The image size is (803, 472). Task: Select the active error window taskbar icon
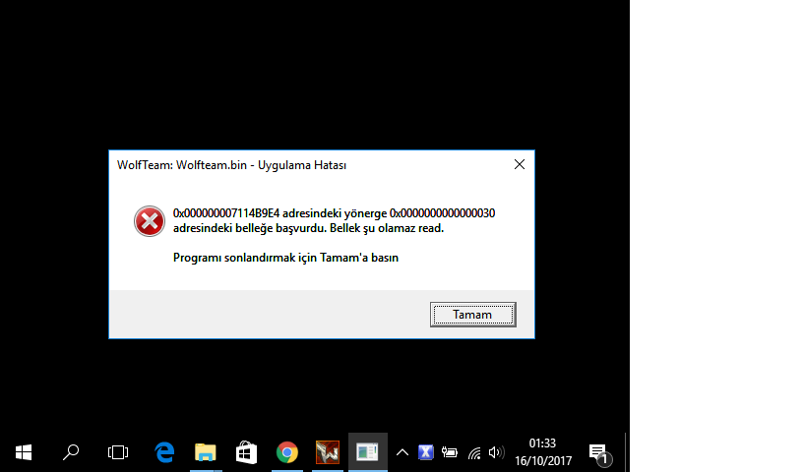click(x=368, y=452)
